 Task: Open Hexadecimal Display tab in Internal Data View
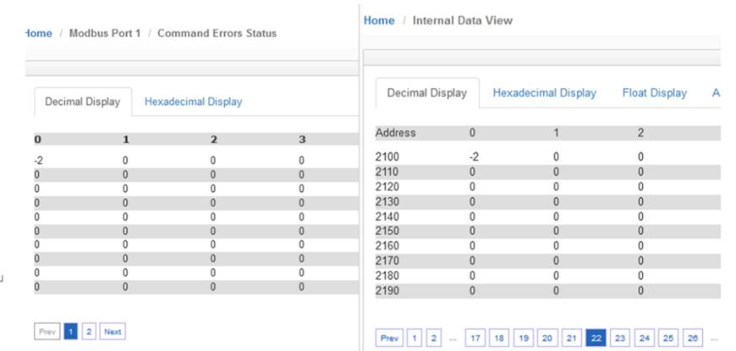[544, 93]
